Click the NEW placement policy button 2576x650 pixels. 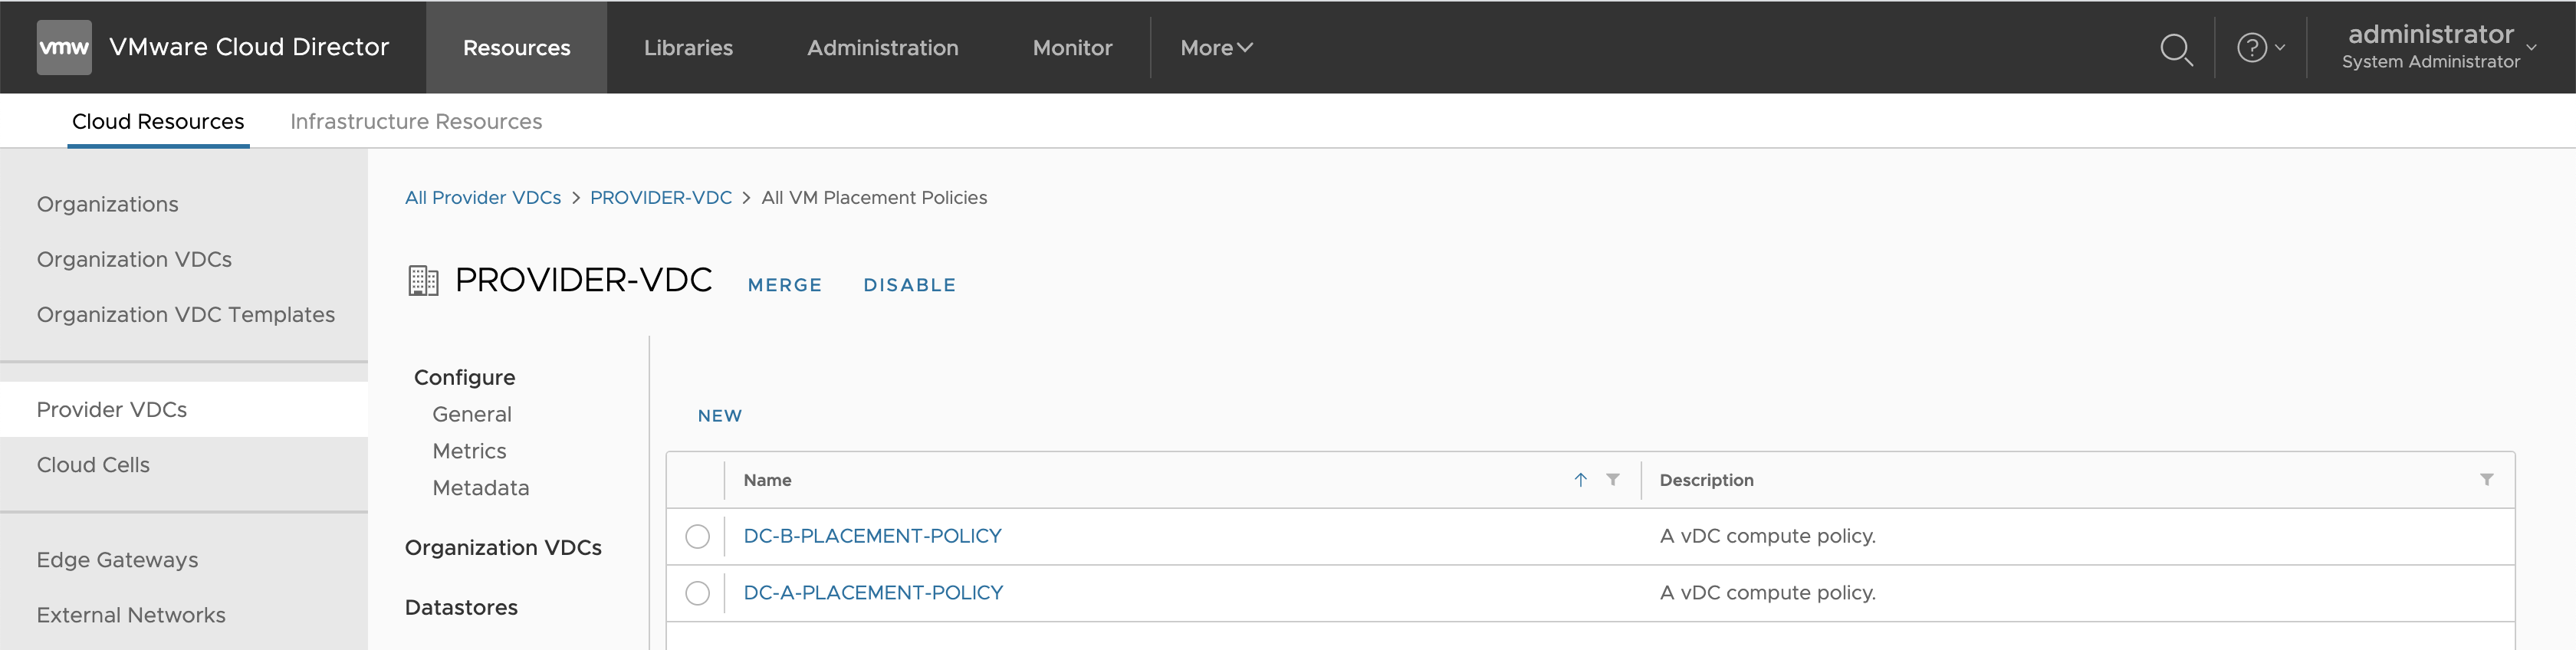click(x=719, y=416)
